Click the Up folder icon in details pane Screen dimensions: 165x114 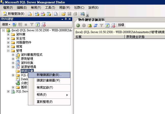click(x=90, y=25)
